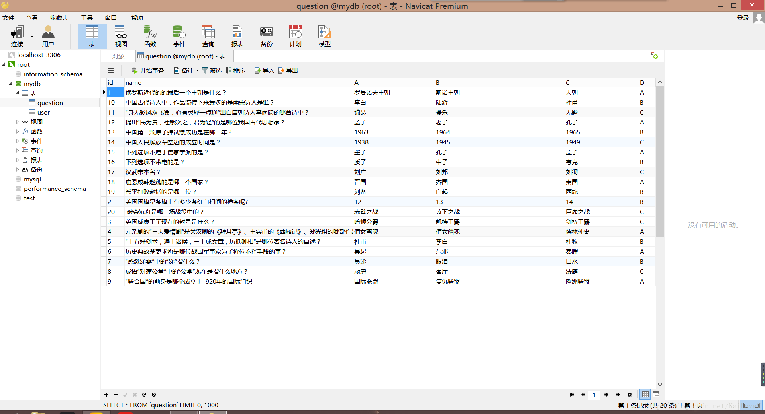Open the 帮助 (Help) menu
765x414 pixels.
click(137, 17)
